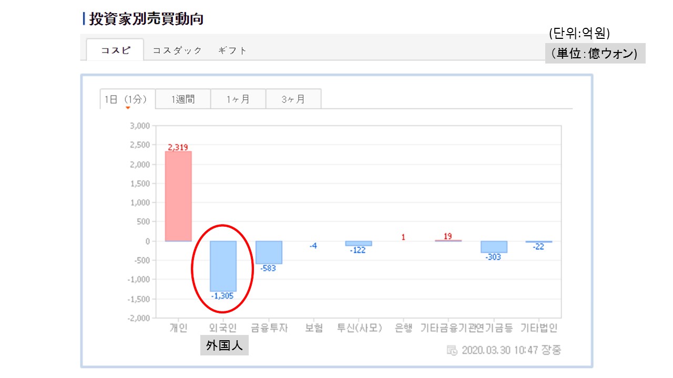Screen dimensions: 673x378
Task: Click the 기타법인 bar showing -22
Action: 539,242
